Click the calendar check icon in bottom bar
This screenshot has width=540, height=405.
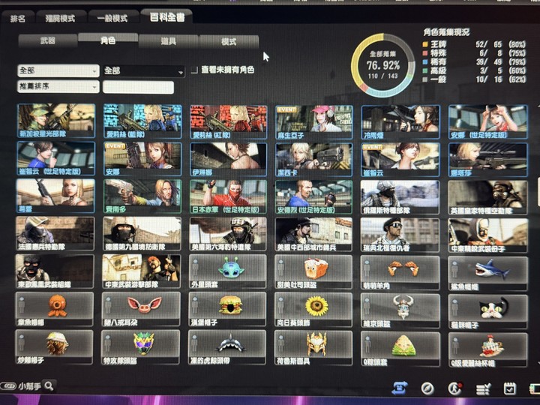click(x=510, y=388)
